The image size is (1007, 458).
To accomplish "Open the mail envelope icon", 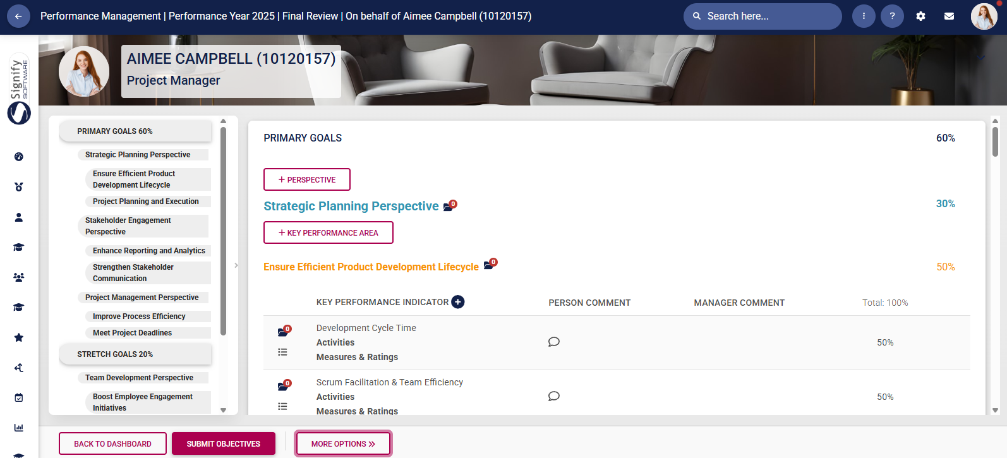I will pos(949,16).
